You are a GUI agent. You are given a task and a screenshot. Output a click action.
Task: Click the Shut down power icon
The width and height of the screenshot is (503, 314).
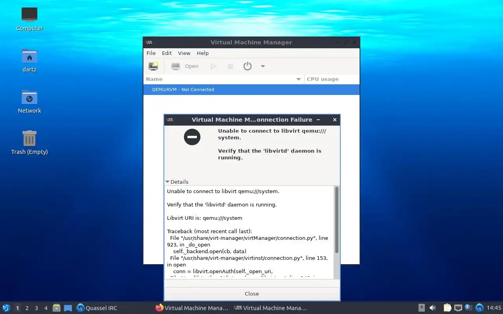[247, 66]
